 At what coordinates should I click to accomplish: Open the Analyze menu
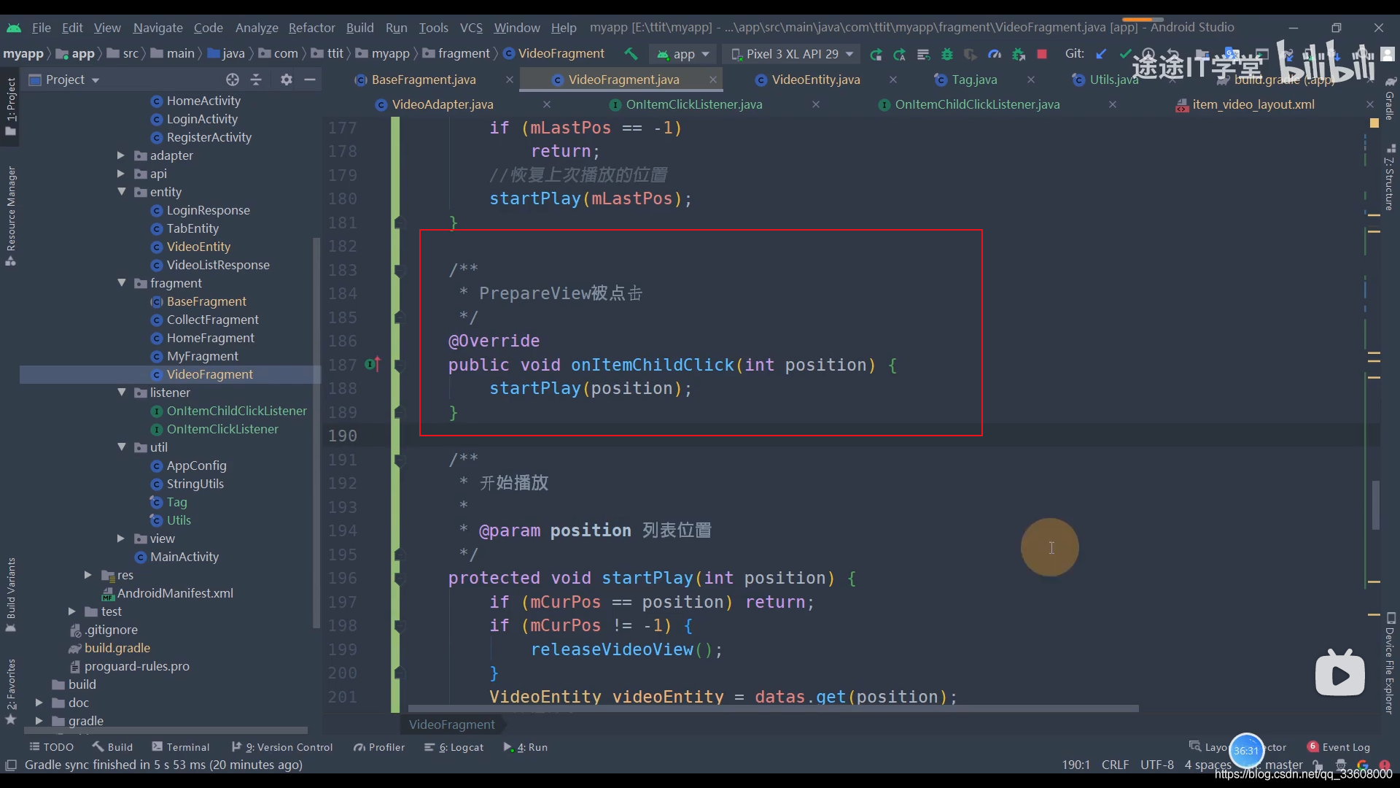pyautogui.click(x=257, y=27)
